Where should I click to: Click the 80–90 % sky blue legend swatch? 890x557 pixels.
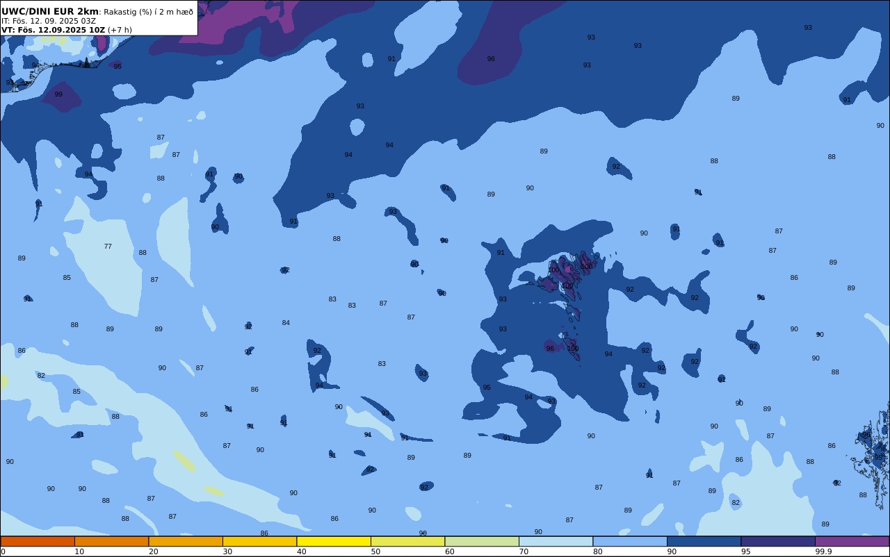630,541
